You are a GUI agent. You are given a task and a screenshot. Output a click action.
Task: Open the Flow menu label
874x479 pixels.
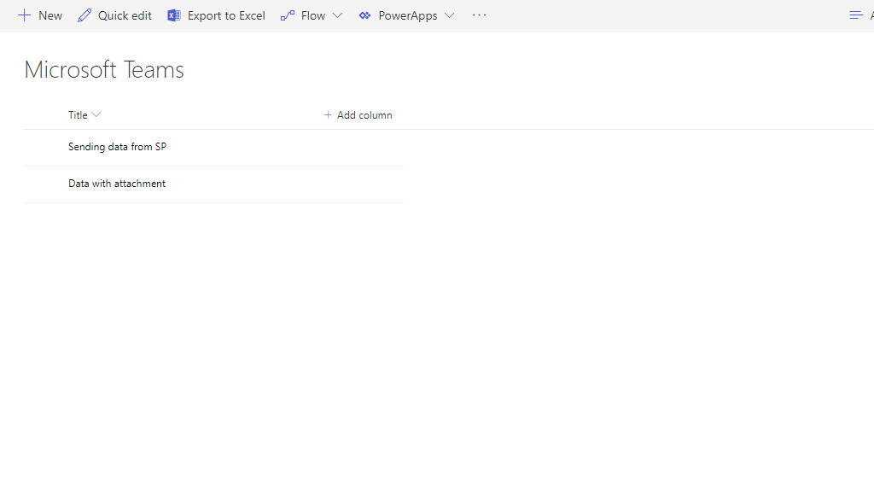[313, 15]
